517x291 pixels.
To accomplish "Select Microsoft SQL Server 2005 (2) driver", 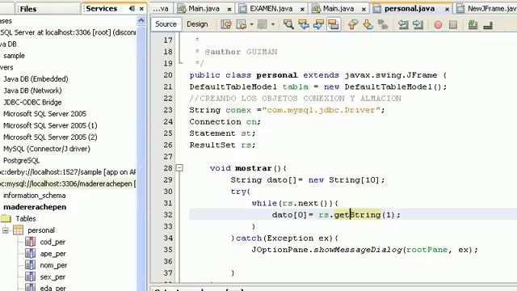I will coord(50,137).
